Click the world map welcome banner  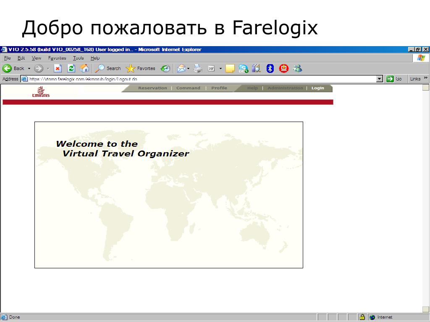[169, 195]
